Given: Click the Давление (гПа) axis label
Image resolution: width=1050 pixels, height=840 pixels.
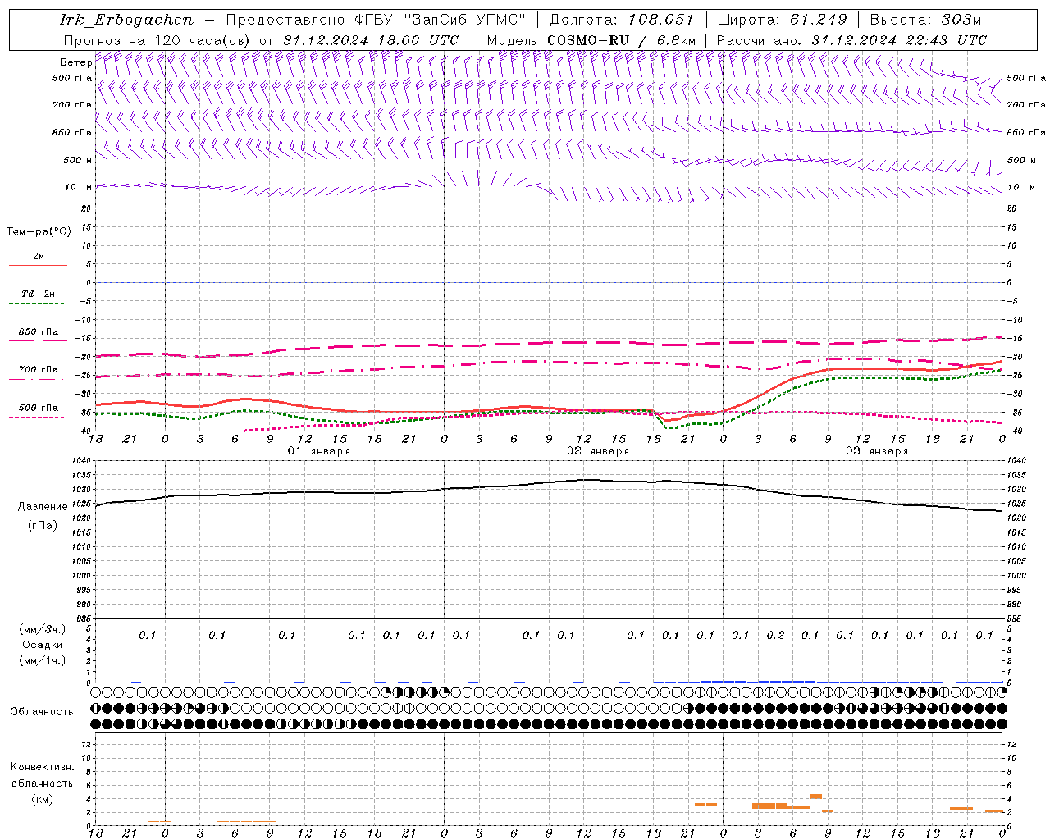Looking at the screenshot, I should (x=43, y=516).
